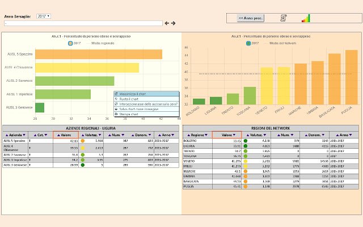Toggle Media regionale legend line
The image size is (363, 227).
(x=100, y=43)
